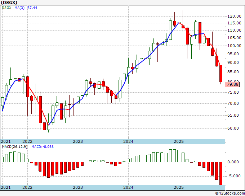Click the 95.00 price axis label
This screenshot has height=196, width=245.
tap(233, 54)
